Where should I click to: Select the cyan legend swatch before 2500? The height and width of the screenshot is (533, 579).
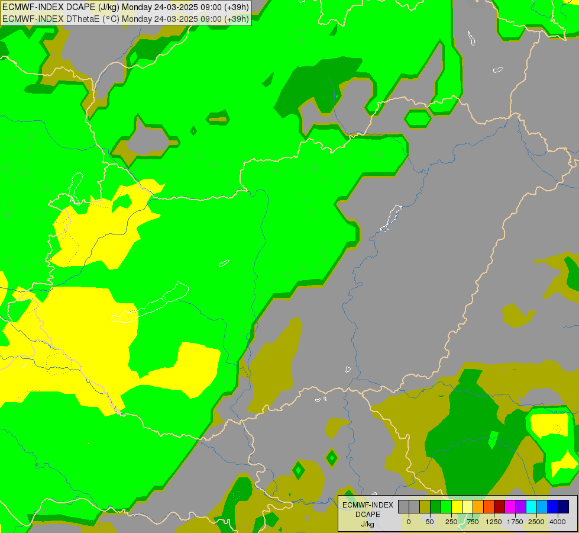(531, 506)
